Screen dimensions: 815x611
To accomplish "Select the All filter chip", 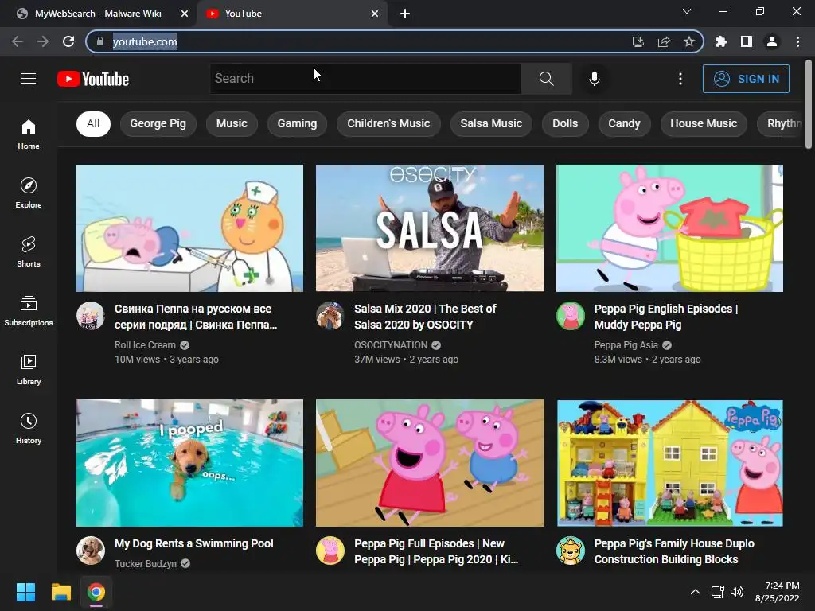I will (93, 123).
